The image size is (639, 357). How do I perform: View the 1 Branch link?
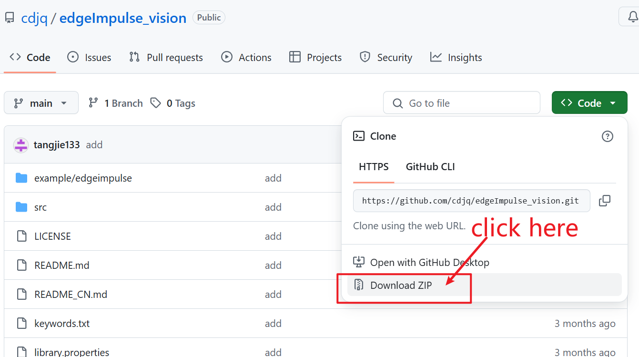point(116,103)
